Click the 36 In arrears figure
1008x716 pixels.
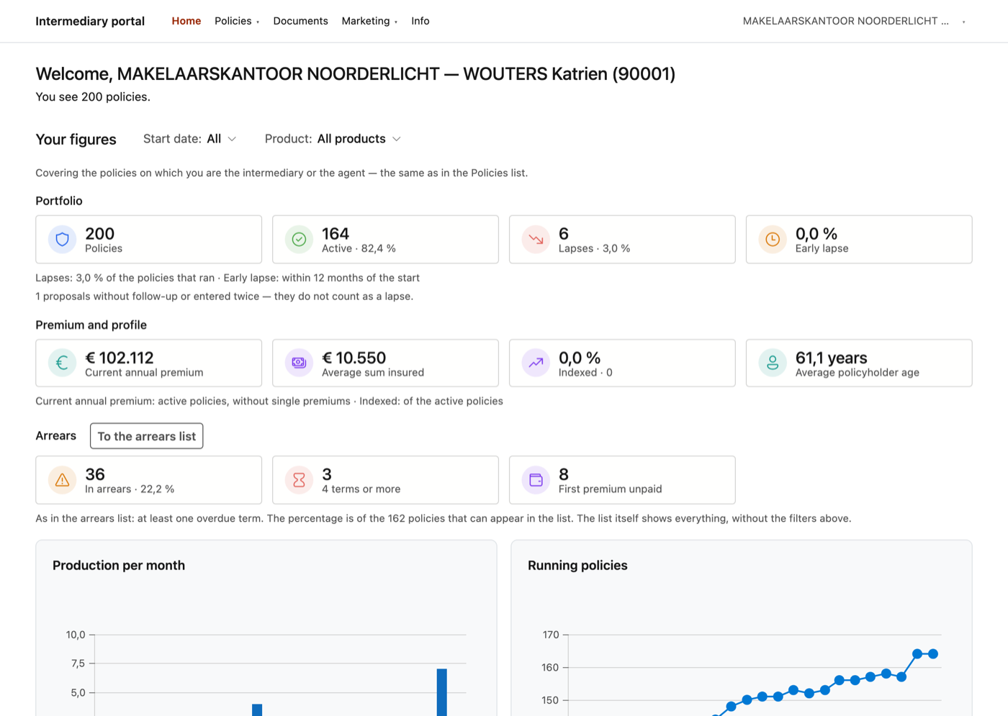coord(95,474)
